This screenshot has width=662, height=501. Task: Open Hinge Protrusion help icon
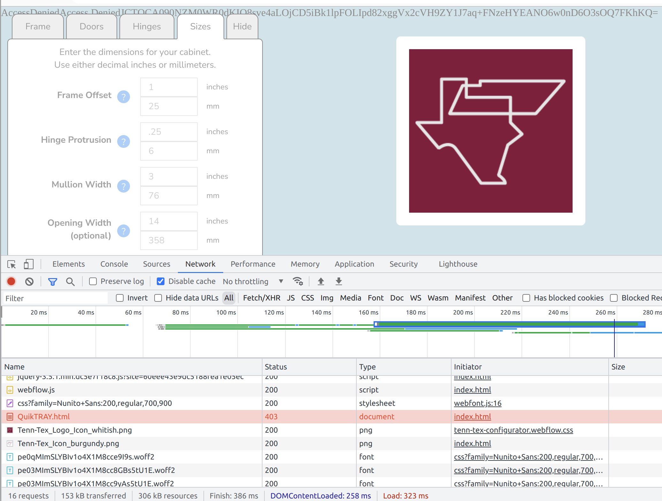124,141
